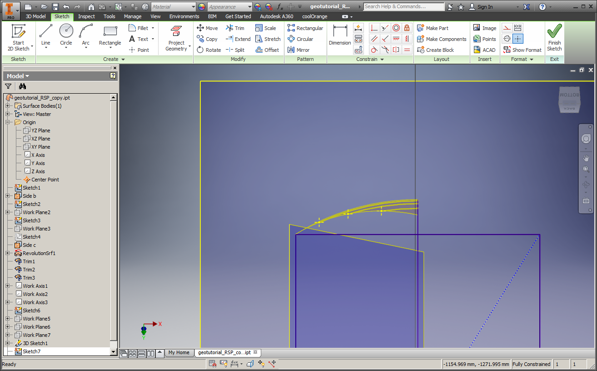The image size is (597, 371).
Task: Apply the Concentric constraint icon
Action: pyautogui.click(x=396, y=28)
